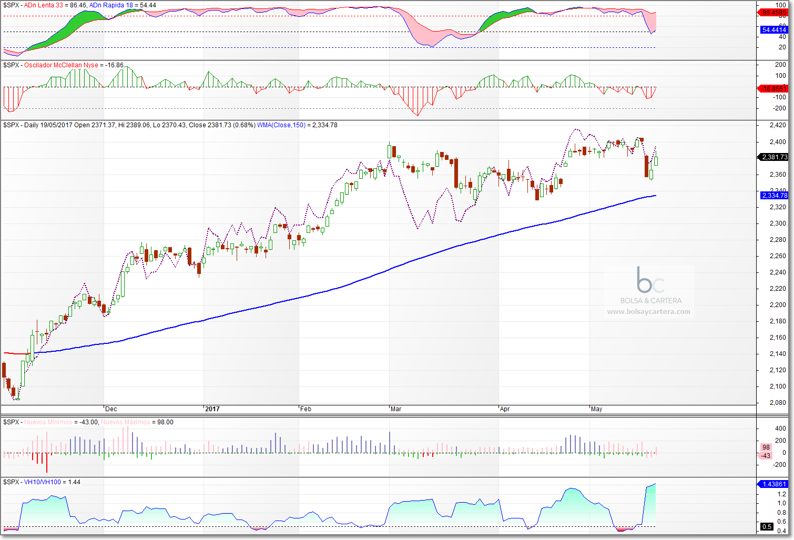Viewport: 794px width, 540px height.
Task: Click the Oscilador McClellan Nyse label
Action: point(61,65)
